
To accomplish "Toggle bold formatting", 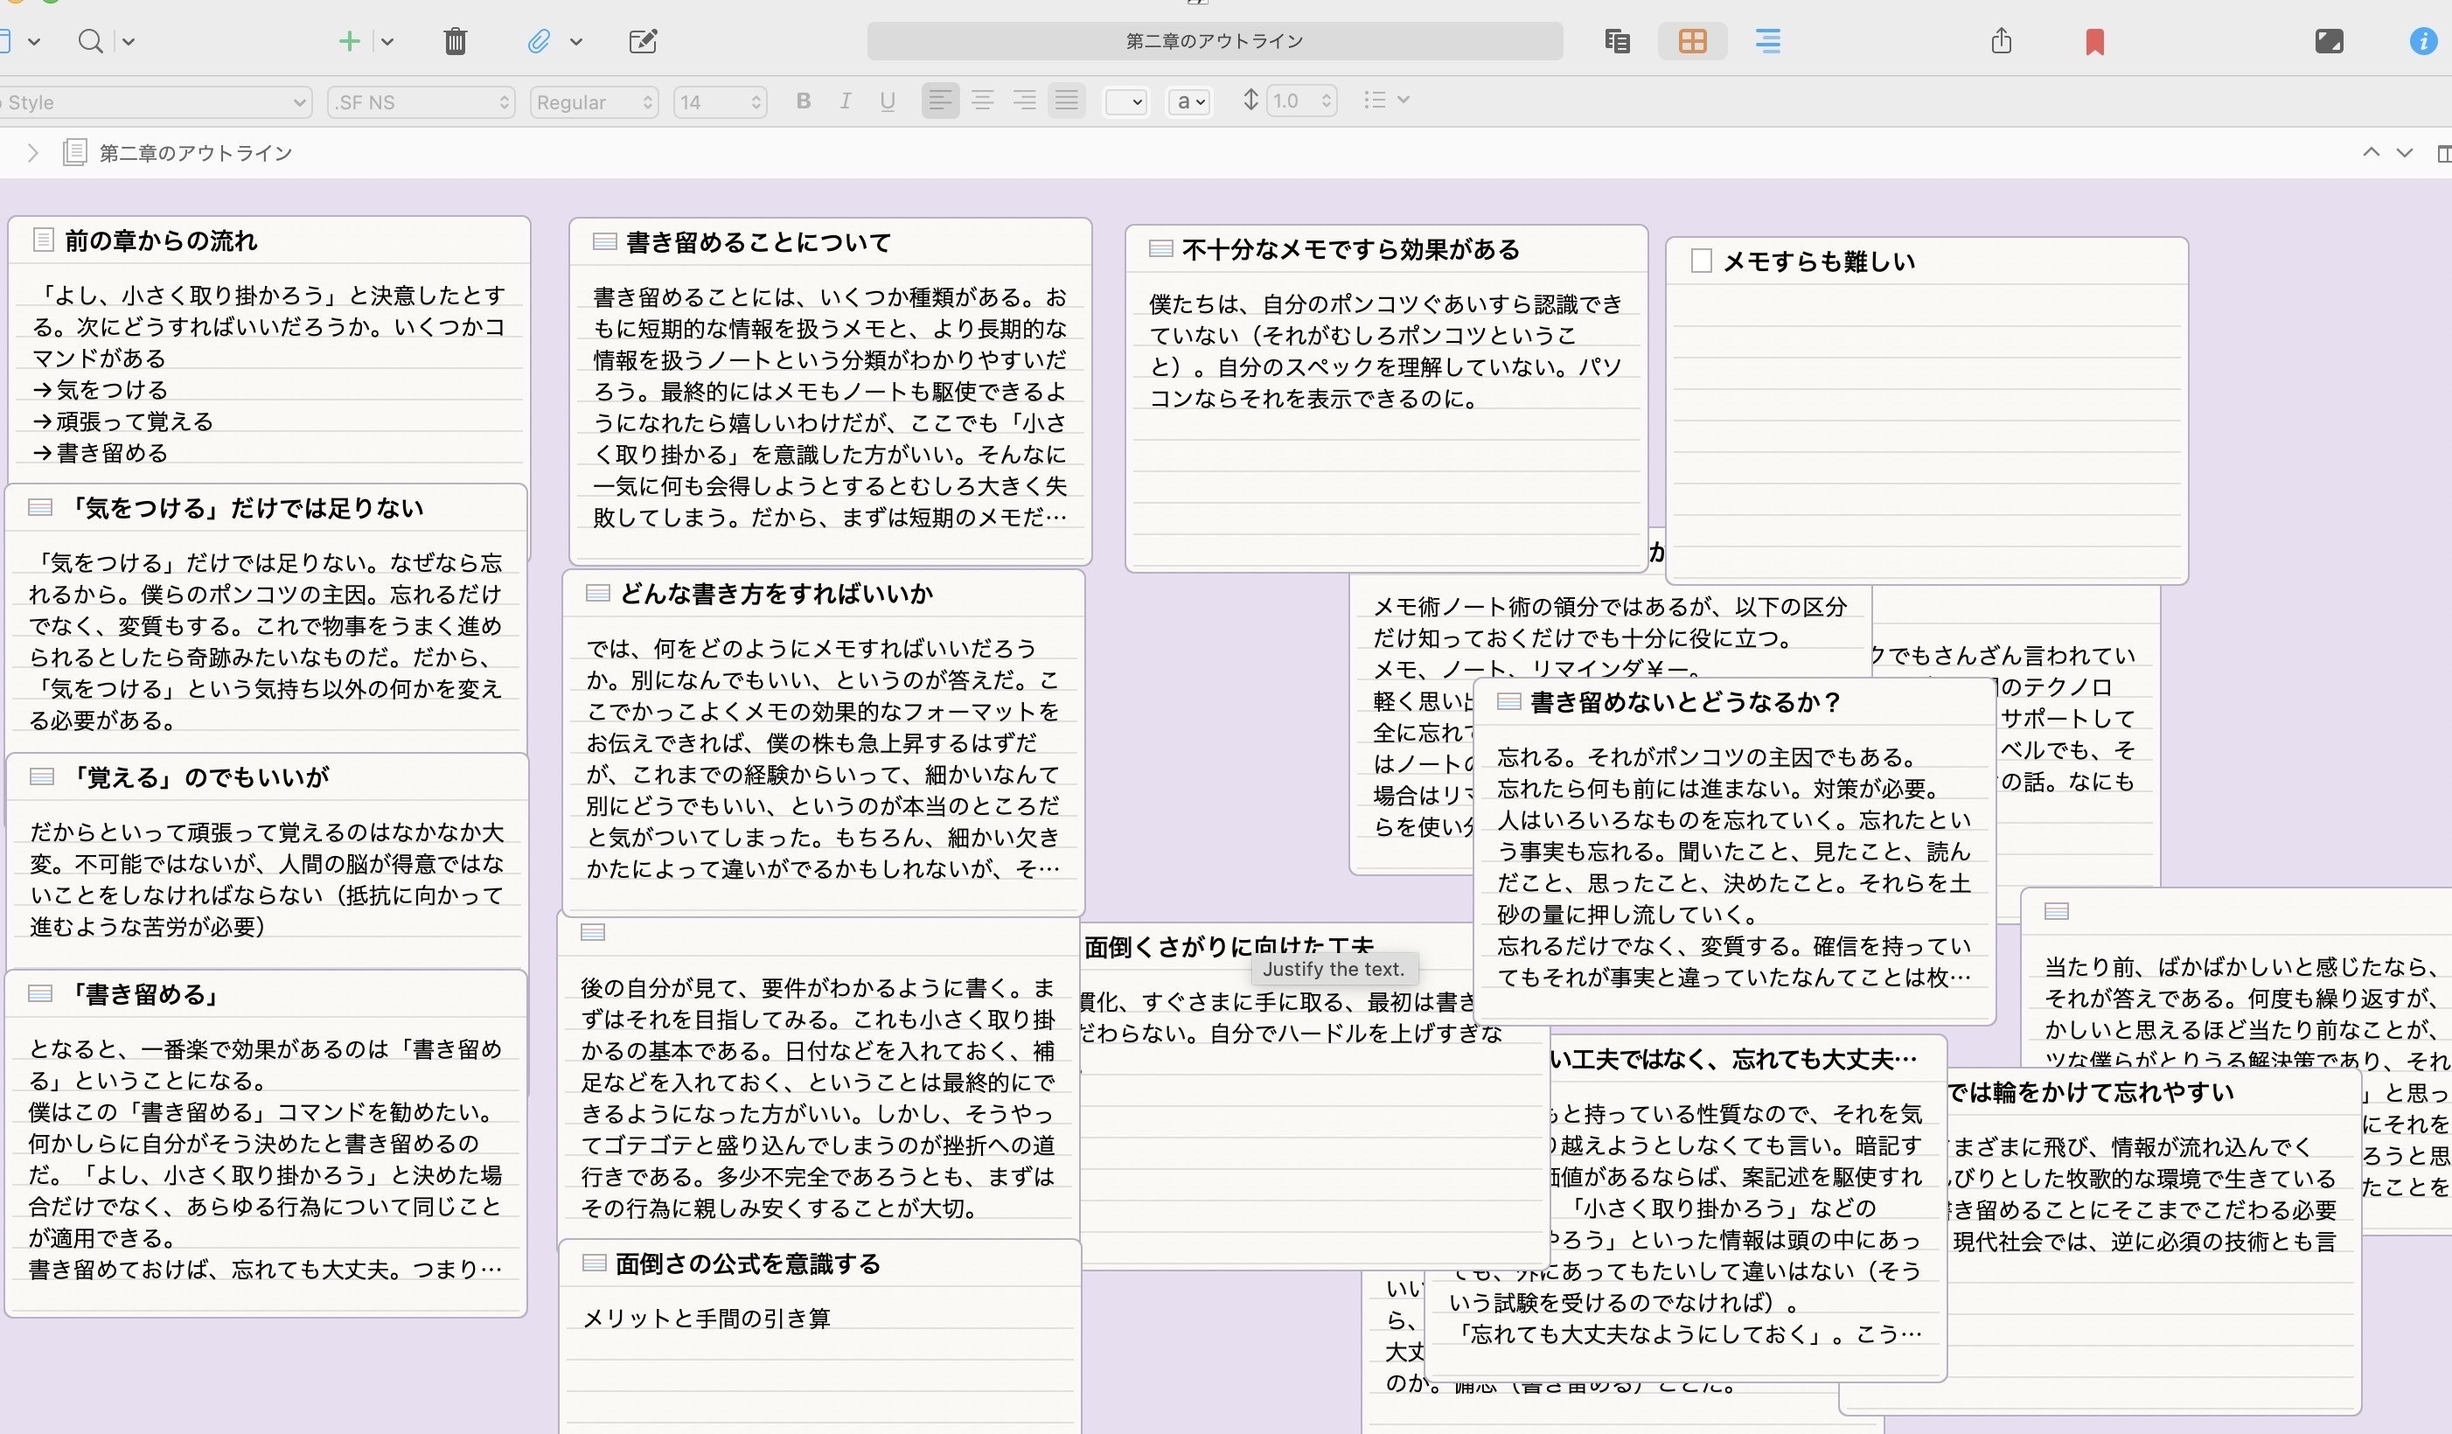I will click(803, 101).
